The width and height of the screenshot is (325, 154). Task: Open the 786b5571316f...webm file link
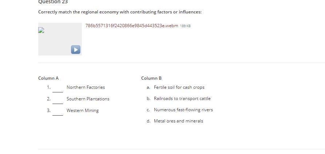132,26
